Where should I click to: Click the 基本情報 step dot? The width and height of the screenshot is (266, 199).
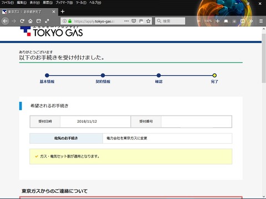47,75
